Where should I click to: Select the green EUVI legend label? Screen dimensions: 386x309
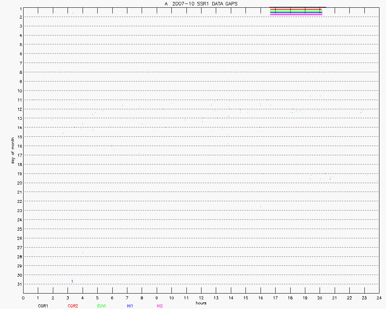point(102,306)
